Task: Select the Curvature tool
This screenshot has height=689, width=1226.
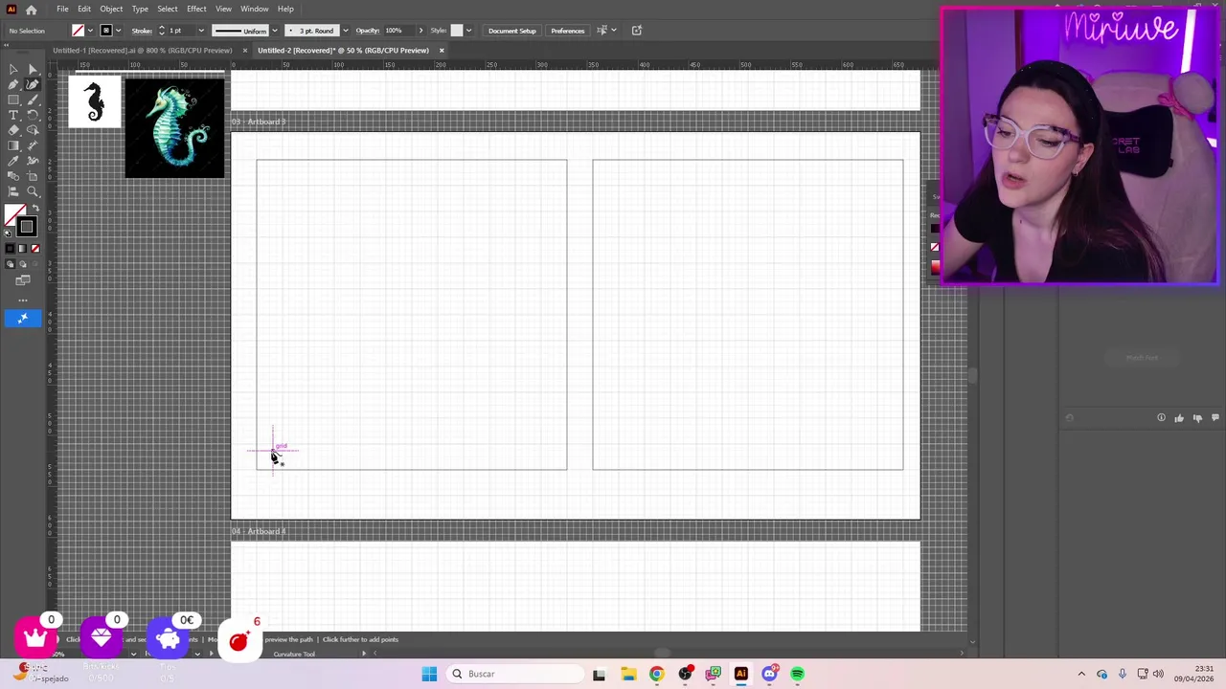Action: tap(34, 84)
